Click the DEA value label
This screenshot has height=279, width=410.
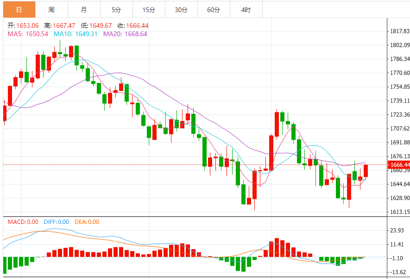(87, 222)
